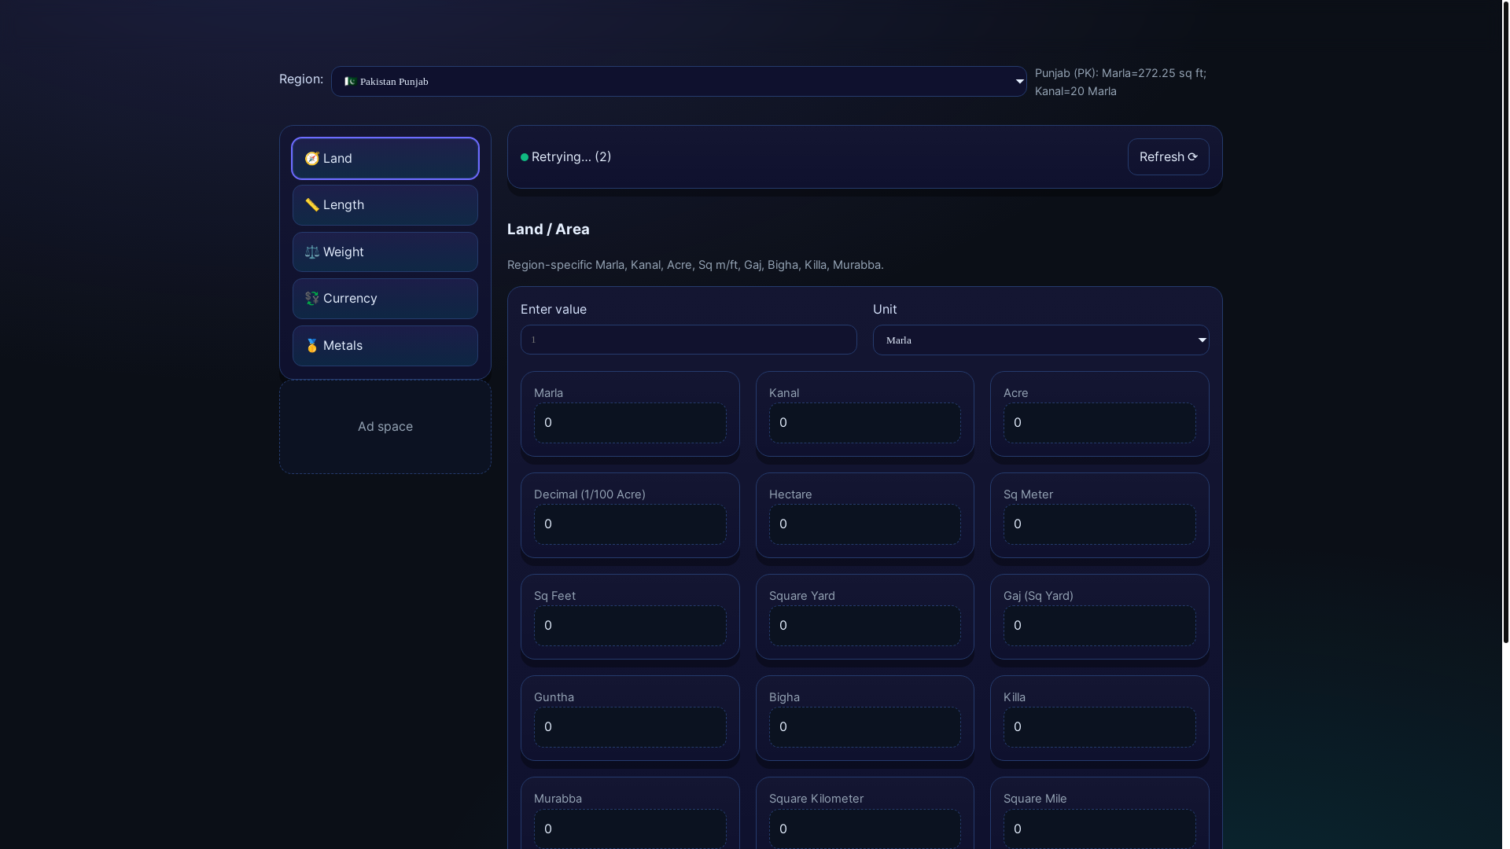Viewport: 1510px width, 849px height.
Task: Click the Gaj (Sq Yard) result field
Action: point(1099,626)
